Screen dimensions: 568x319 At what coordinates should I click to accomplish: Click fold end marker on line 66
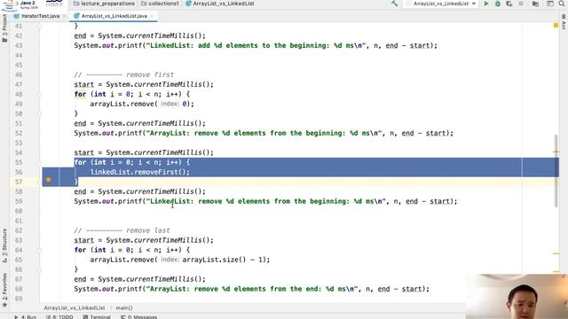click(39, 269)
